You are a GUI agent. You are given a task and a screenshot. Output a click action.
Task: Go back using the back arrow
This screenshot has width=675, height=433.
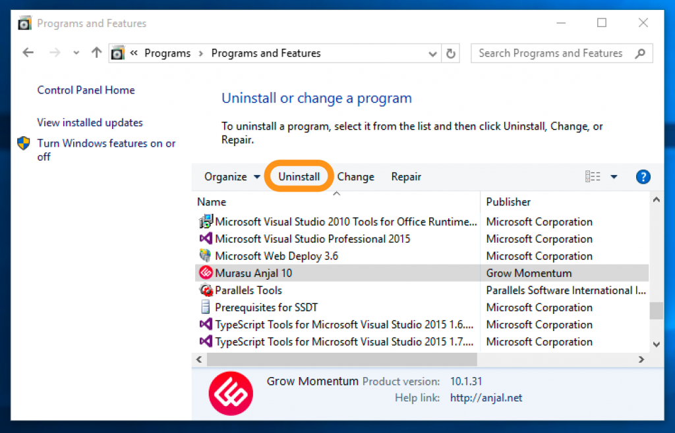(28, 53)
